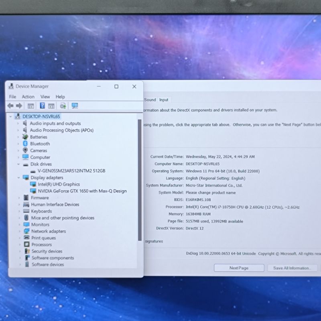Collapse the Display adapters node
321x321 pixels.
pyautogui.click(x=18, y=177)
